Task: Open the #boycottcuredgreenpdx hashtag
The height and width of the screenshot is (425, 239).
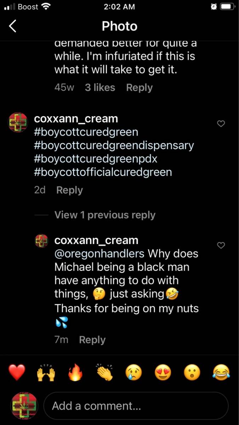Action: point(96,159)
